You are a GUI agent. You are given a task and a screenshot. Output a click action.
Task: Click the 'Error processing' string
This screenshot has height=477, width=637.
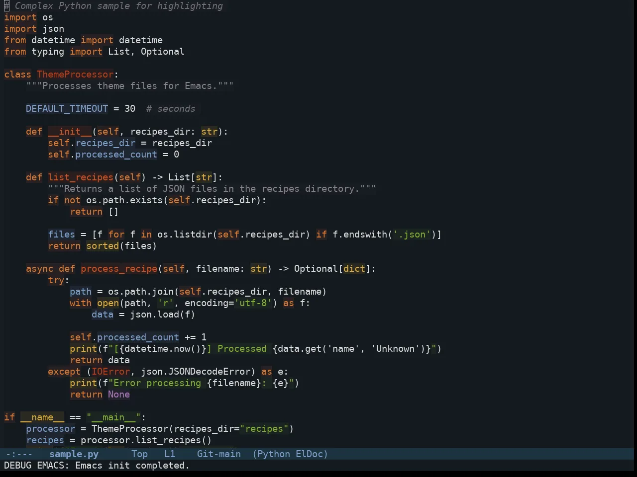point(157,383)
